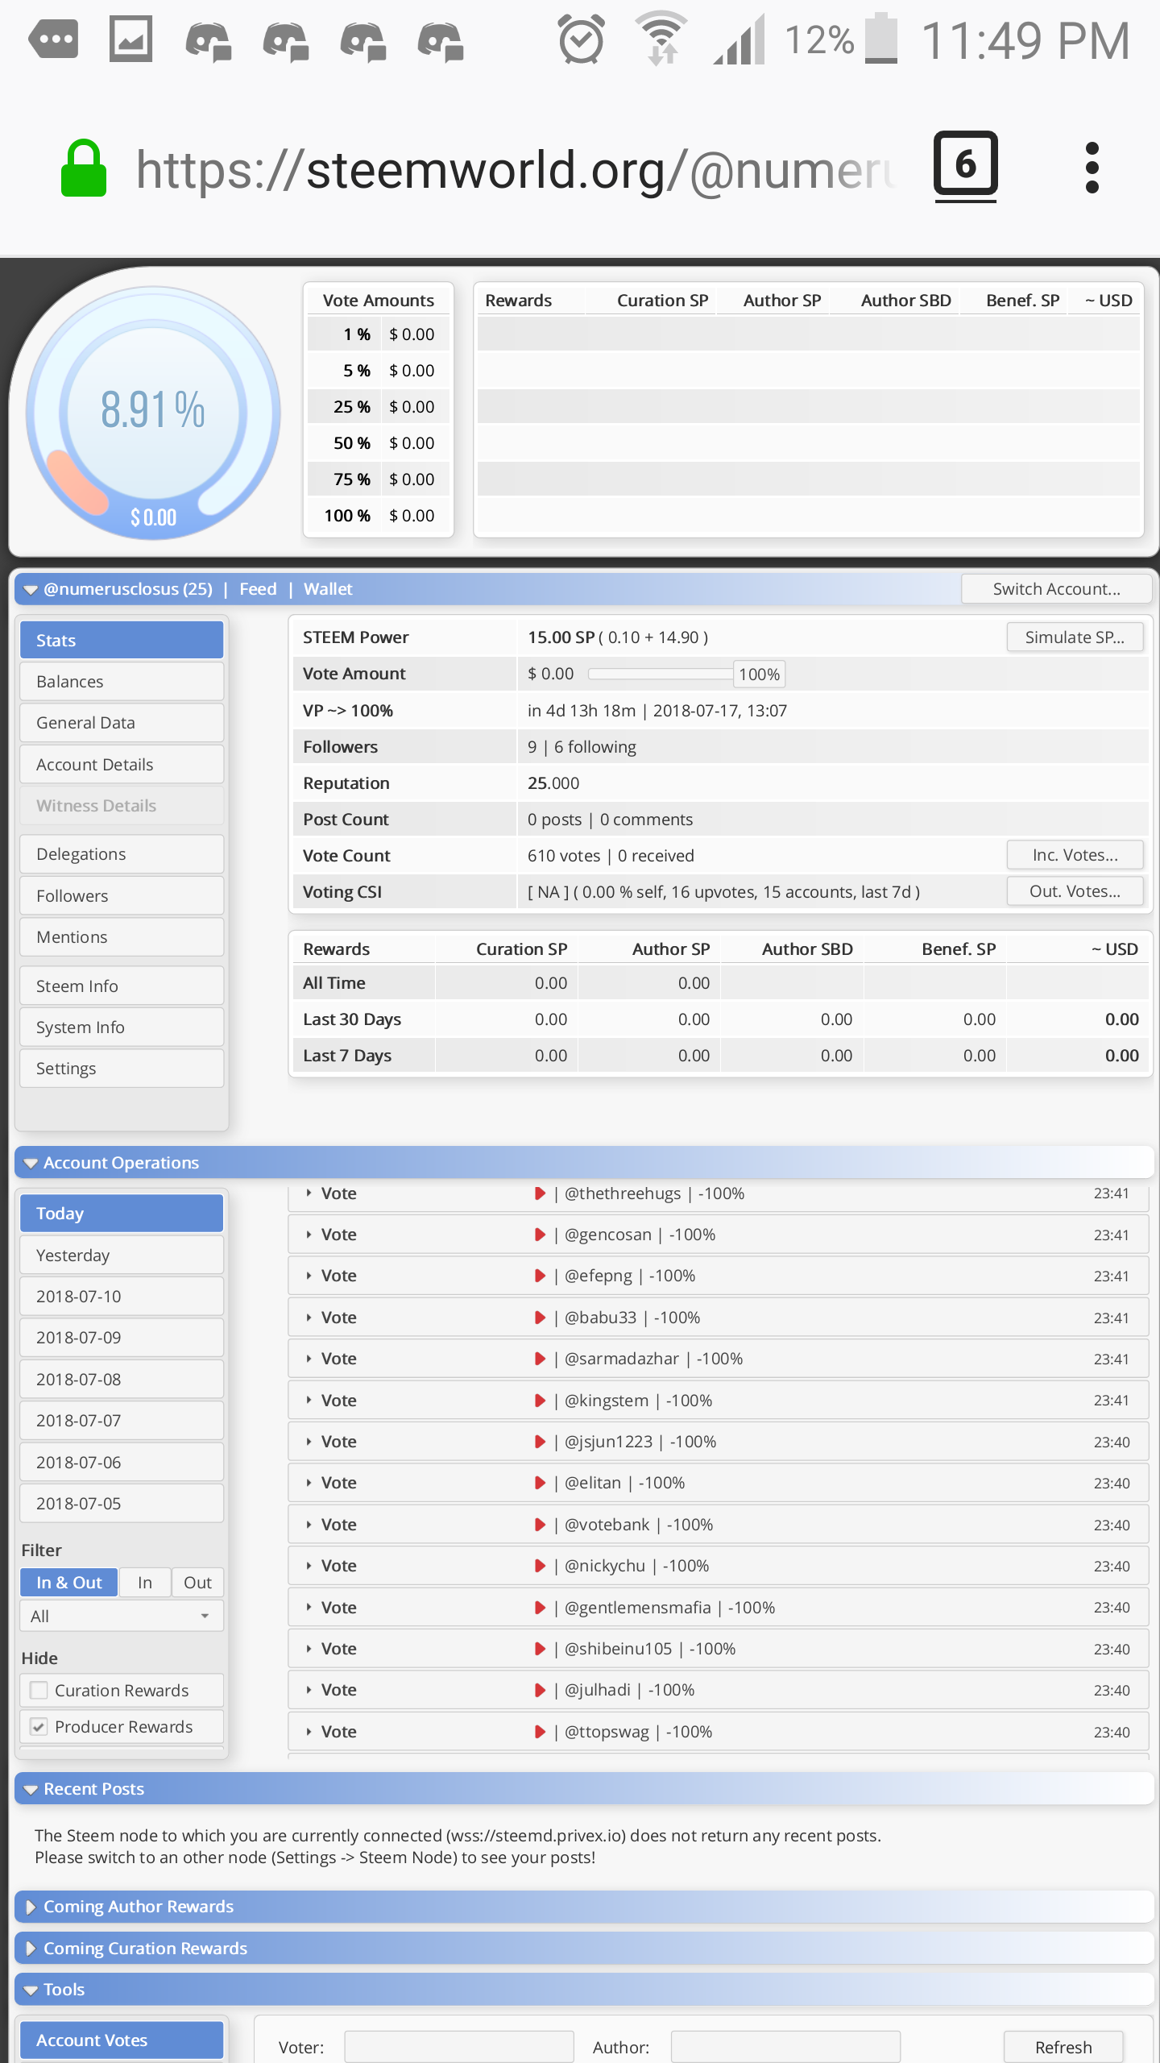Screen dimensions: 1160x2063
Task: Open the General Data tab
Action: tap(122, 723)
